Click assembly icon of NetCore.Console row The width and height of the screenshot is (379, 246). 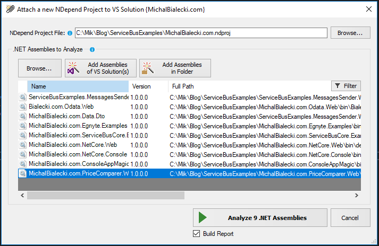(x=23, y=154)
